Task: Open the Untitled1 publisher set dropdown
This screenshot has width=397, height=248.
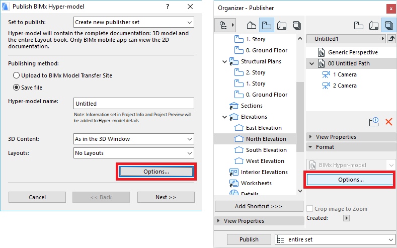Action: click(346, 39)
